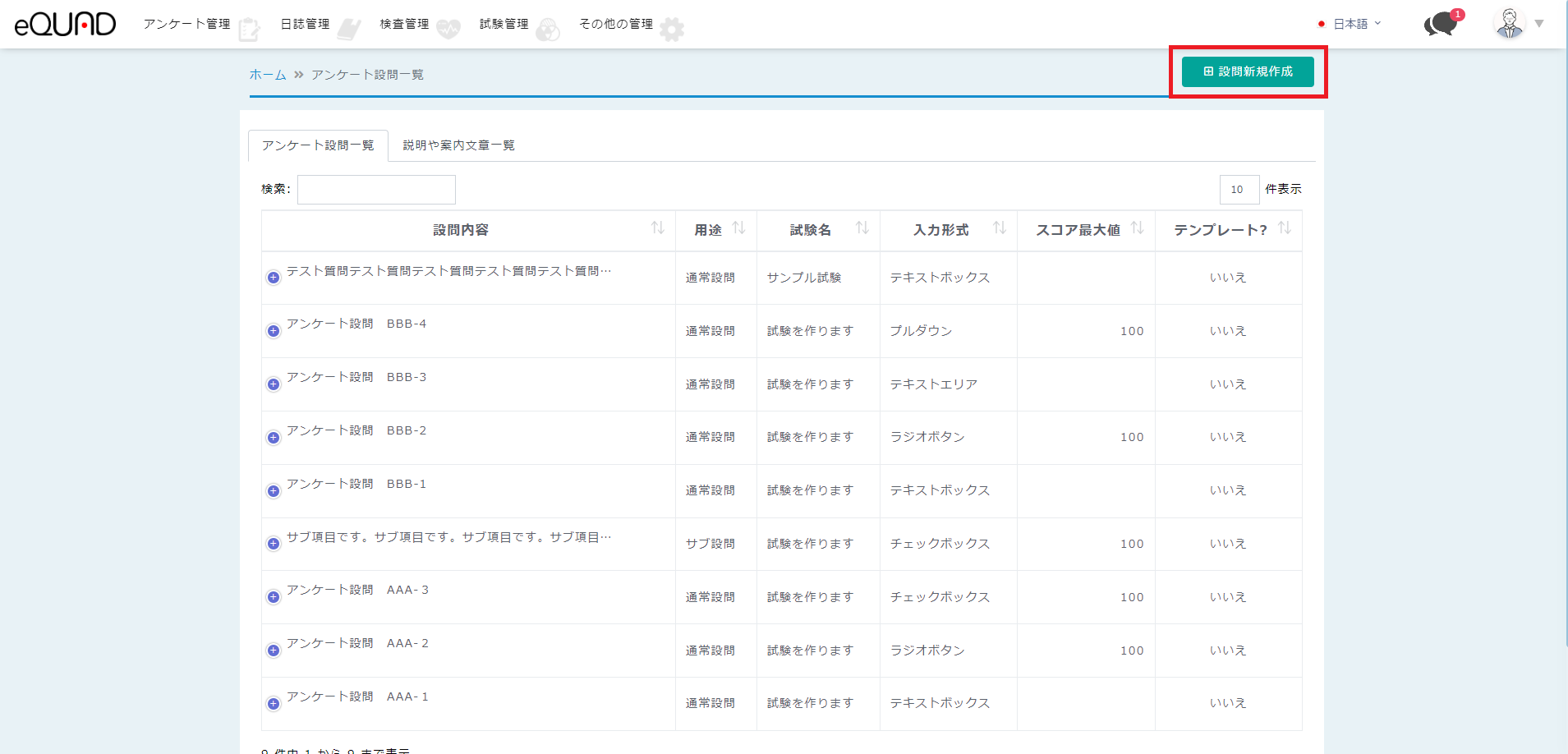Click the eQUAD logo
This screenshot has height=754, width=1568.
(65, 24)
